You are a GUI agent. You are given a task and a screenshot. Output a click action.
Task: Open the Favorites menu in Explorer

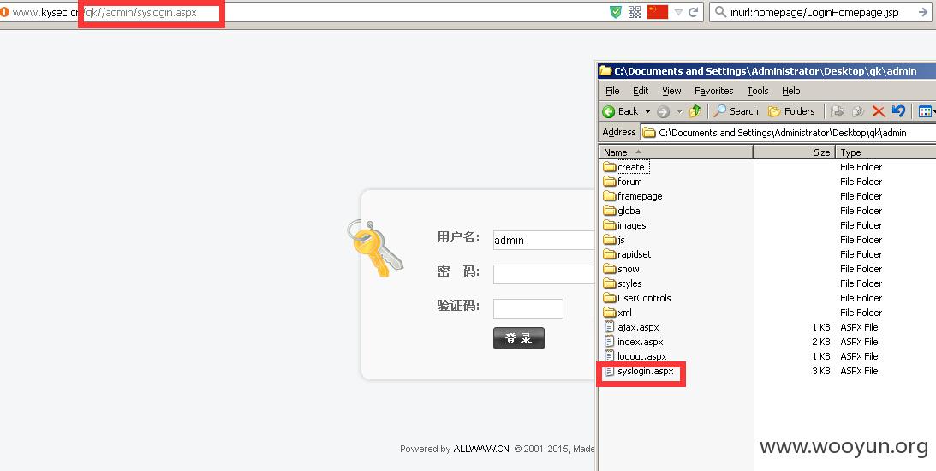714,91
